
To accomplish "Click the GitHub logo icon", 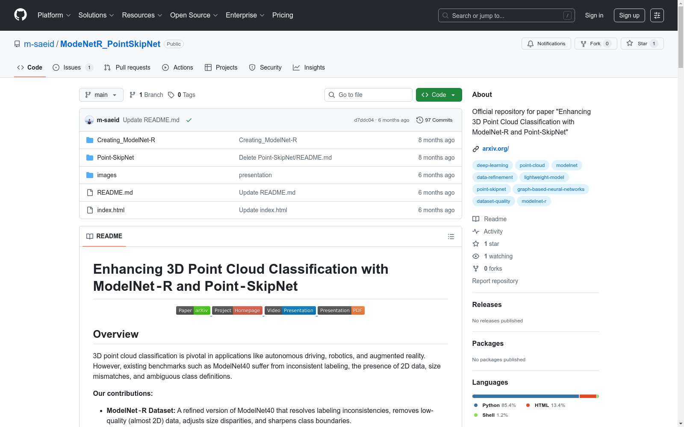I will pyautogui.click(x=21, y=15).
